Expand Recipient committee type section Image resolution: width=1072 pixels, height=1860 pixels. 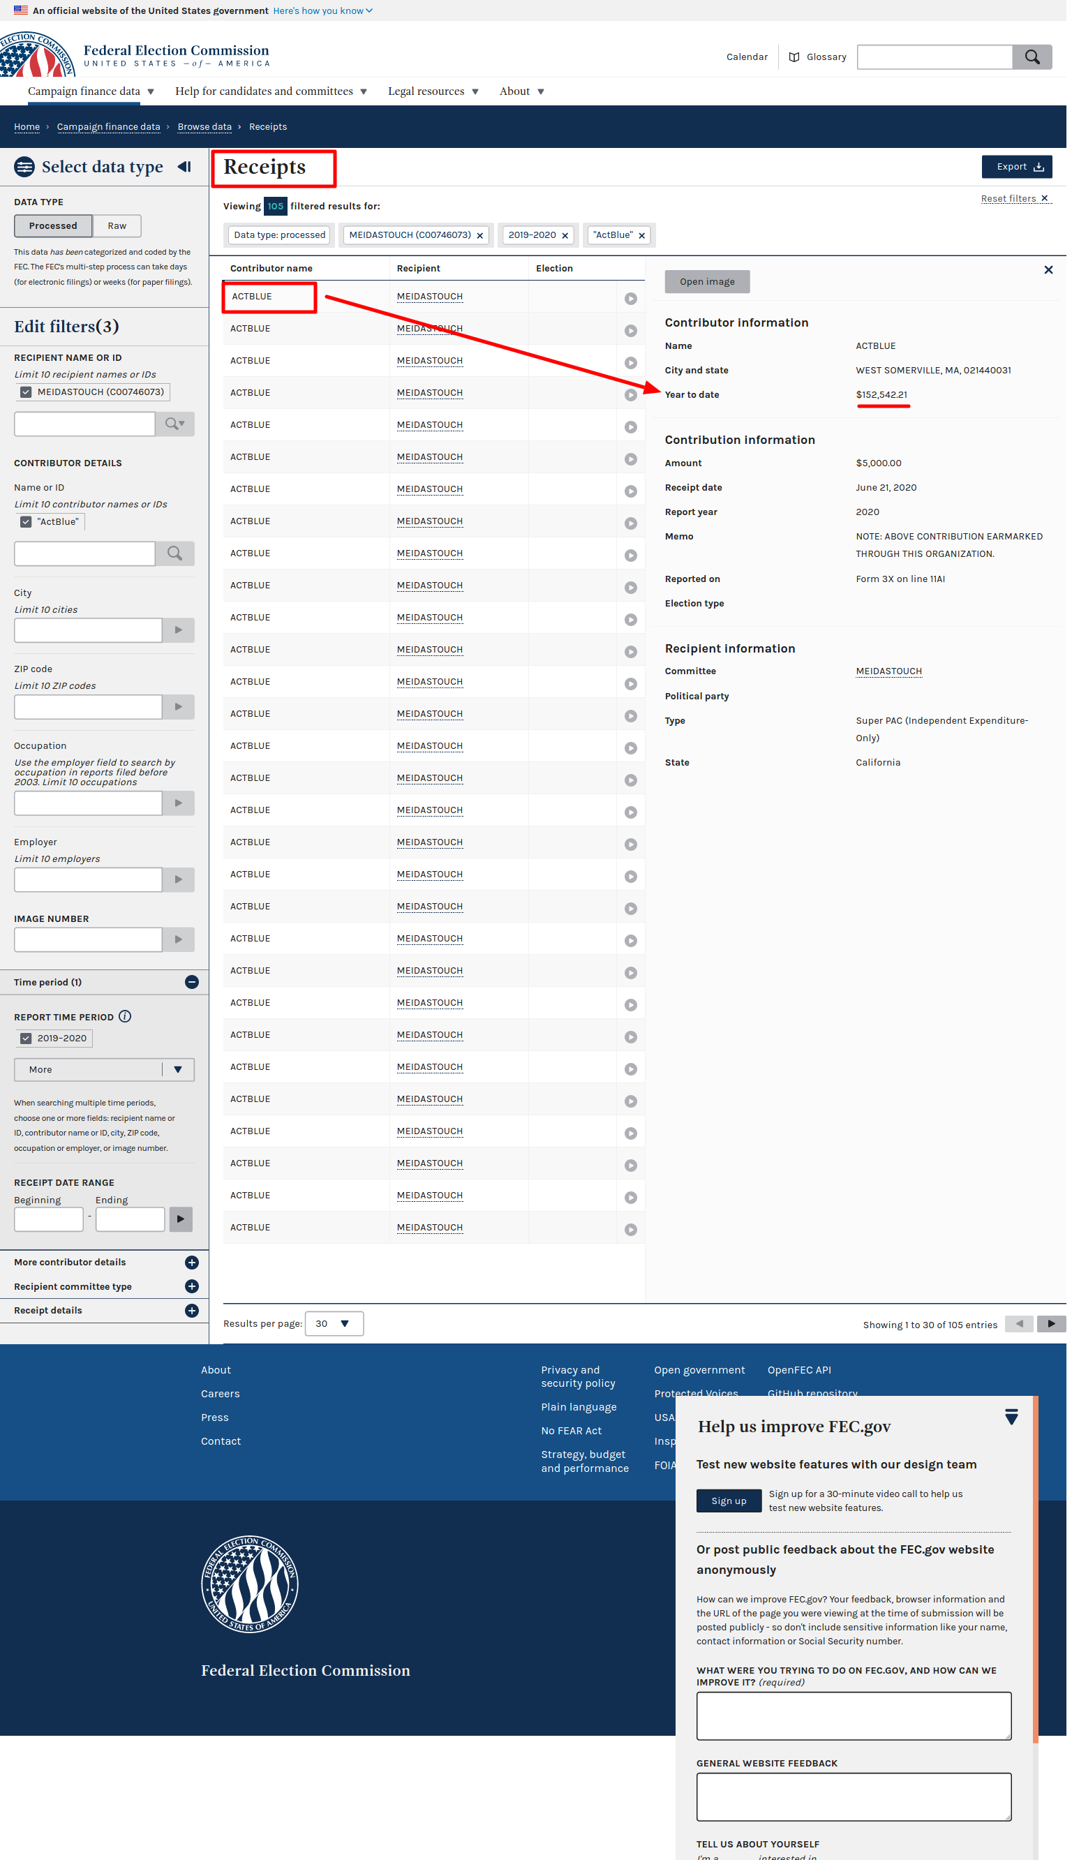(191, 1286)
